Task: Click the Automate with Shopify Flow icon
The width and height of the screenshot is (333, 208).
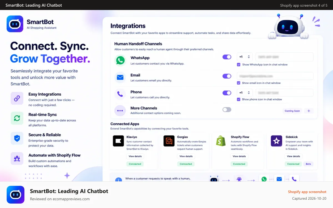Action: pyautogui.click(x=17, y=159)
